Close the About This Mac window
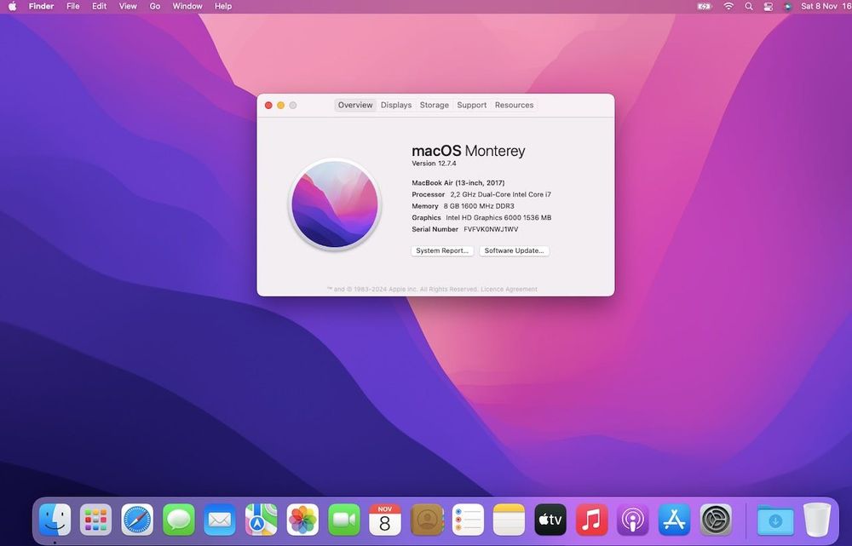This screenshot has width=852, height=546. point(268,105)
